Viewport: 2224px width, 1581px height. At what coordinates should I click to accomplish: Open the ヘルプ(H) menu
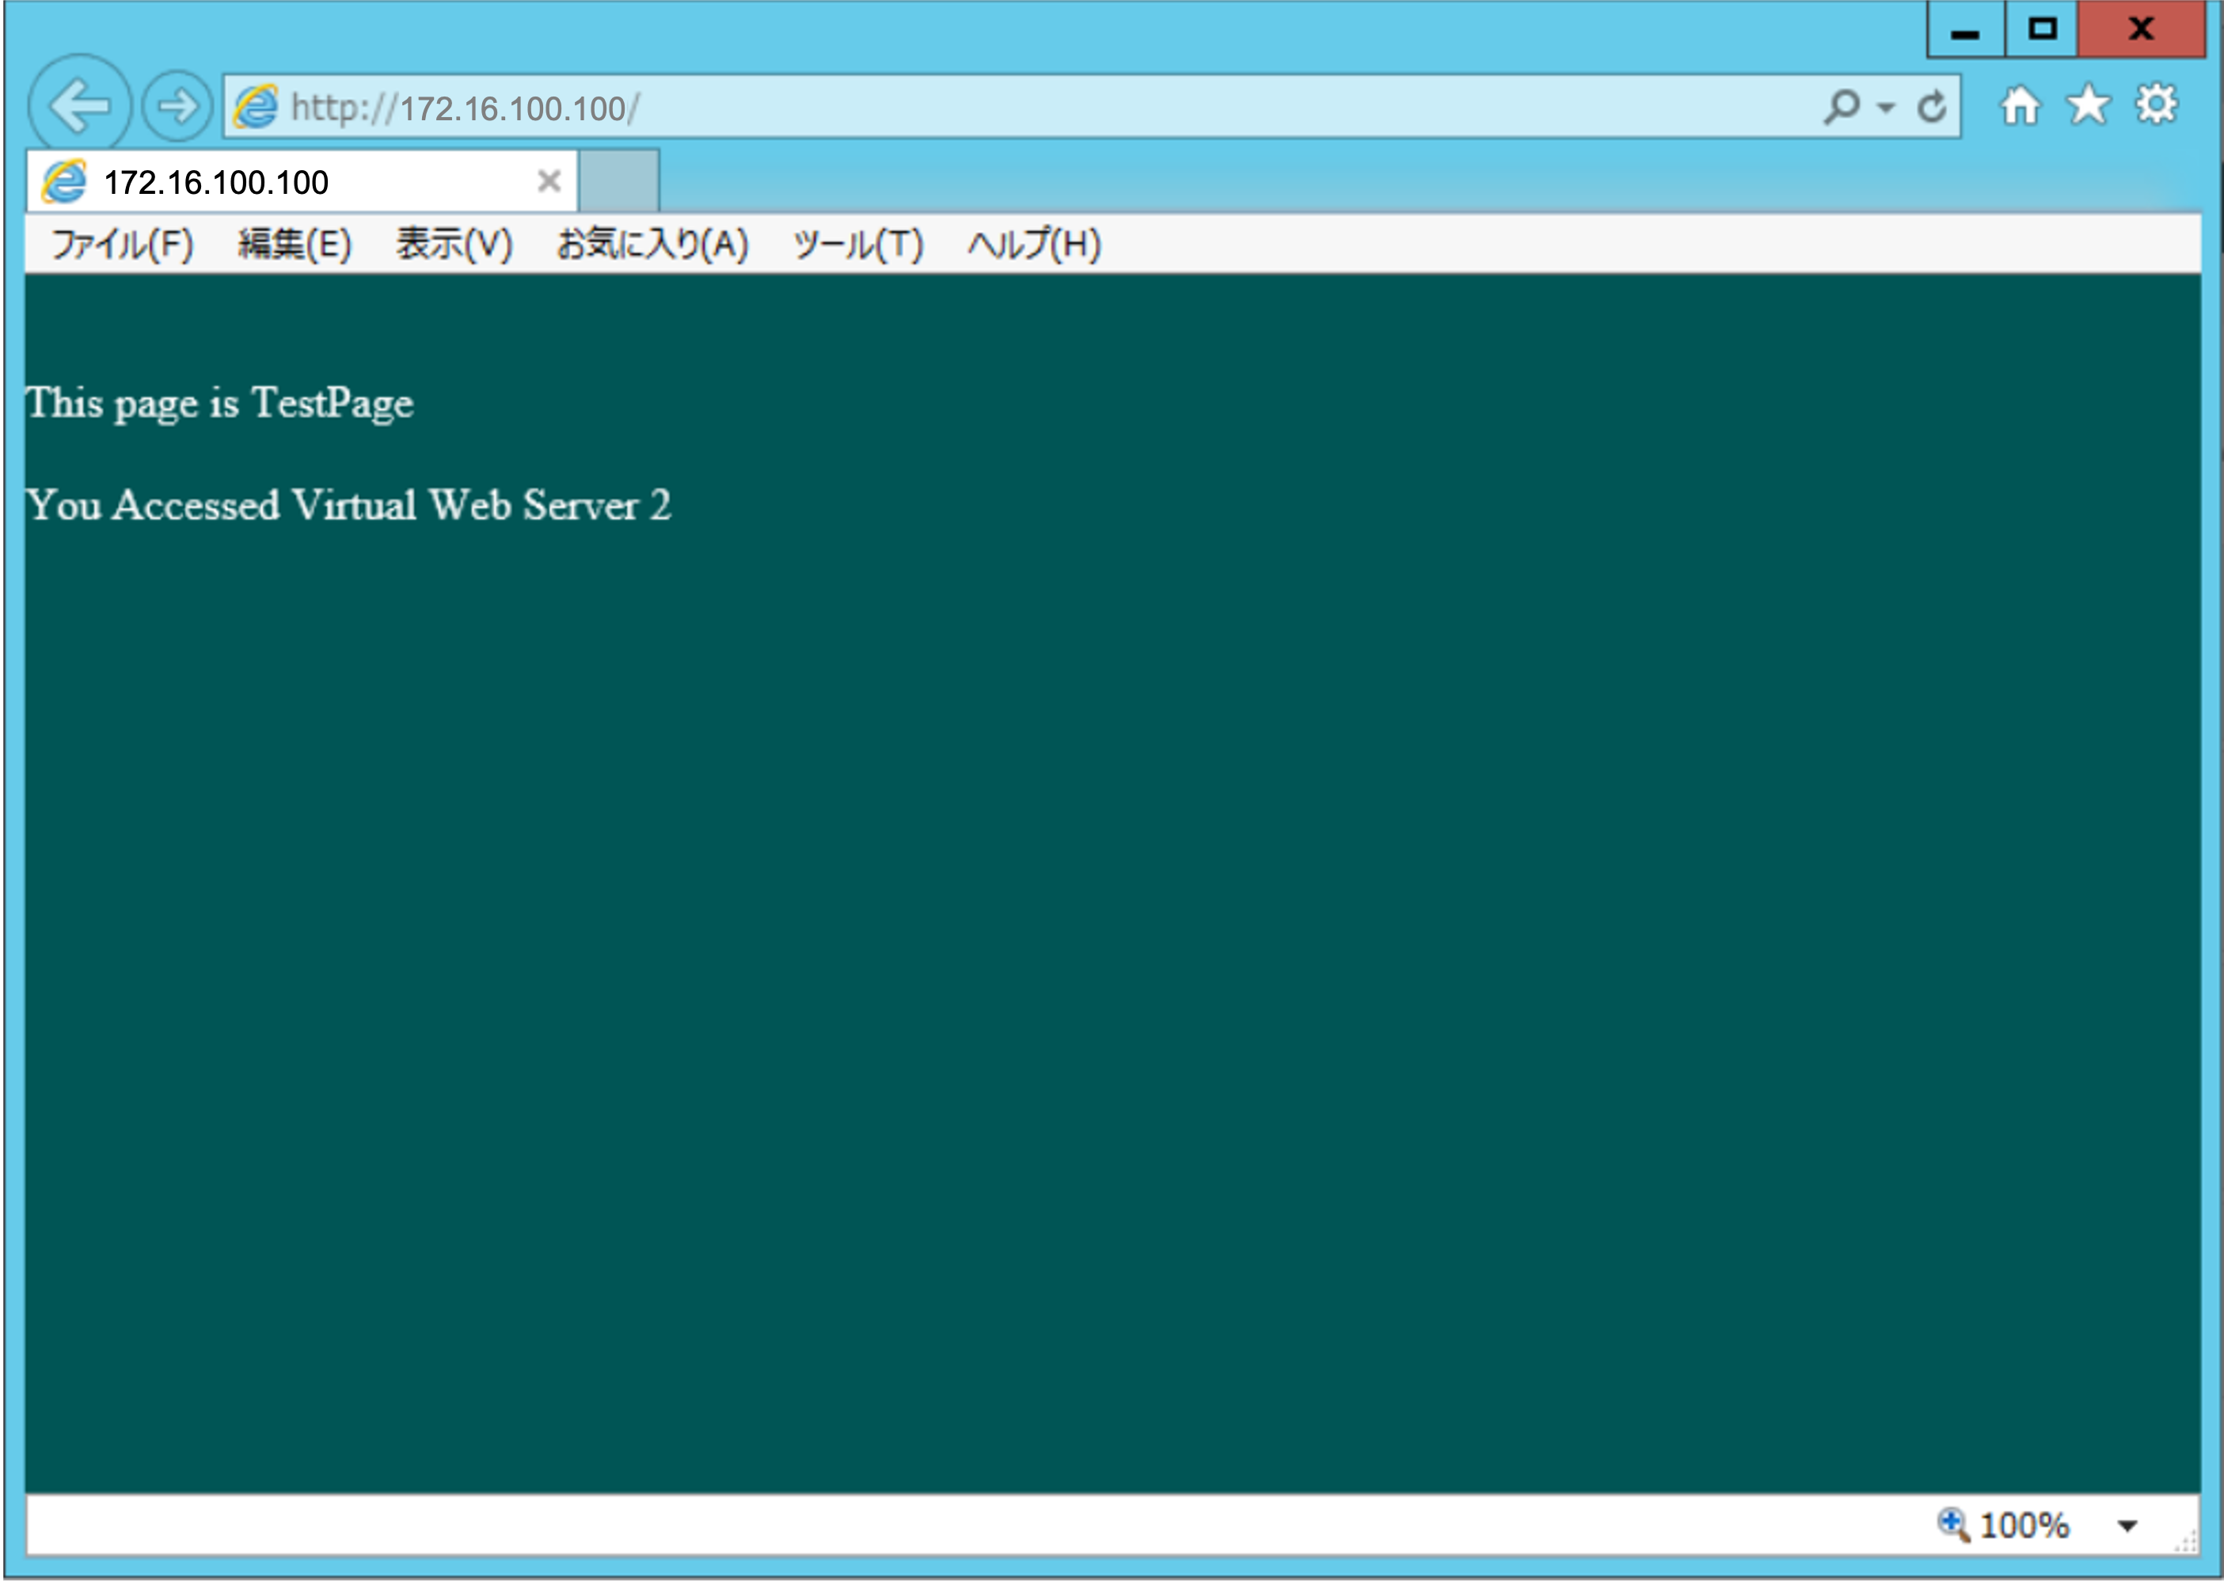[1033, 245]
